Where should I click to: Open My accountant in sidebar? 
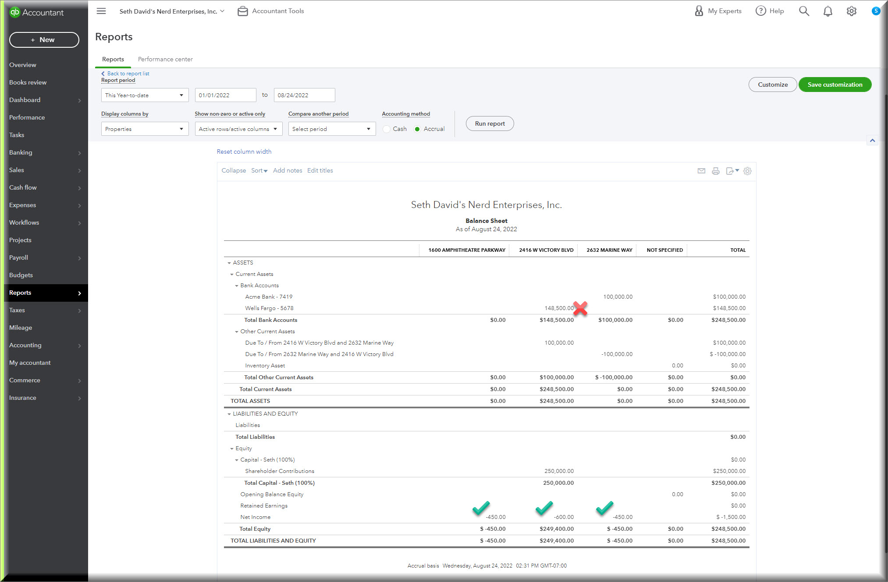tap(30, 363)
